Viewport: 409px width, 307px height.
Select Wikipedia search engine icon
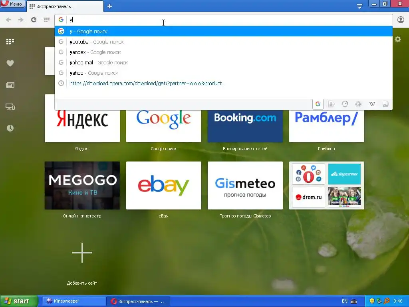pyautogui.click(x=372, y=104)
